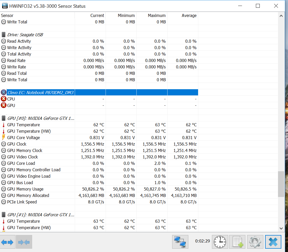Click gauge icon beside GPU Memory Clock

(4, 150)
